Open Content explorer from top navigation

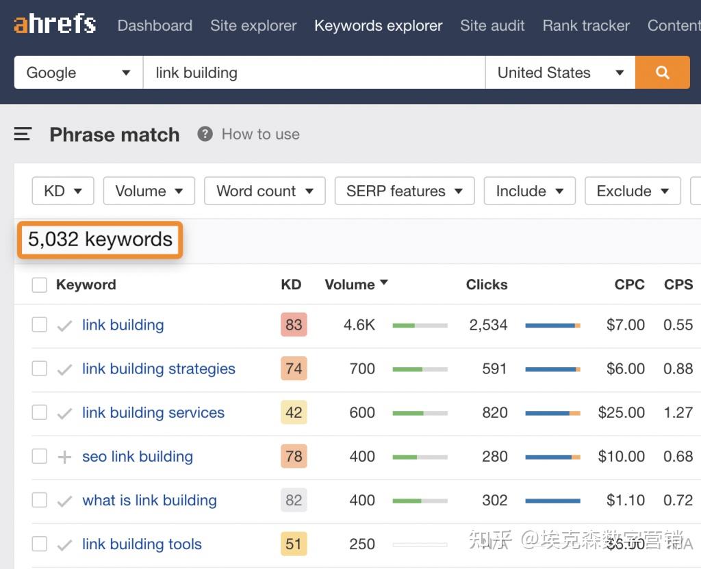[674, 25]
